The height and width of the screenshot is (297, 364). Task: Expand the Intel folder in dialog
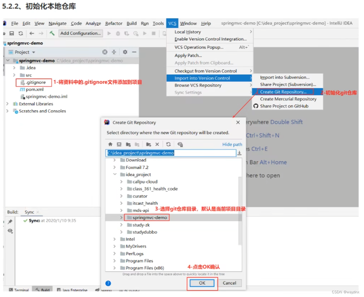tap(114, 239)
